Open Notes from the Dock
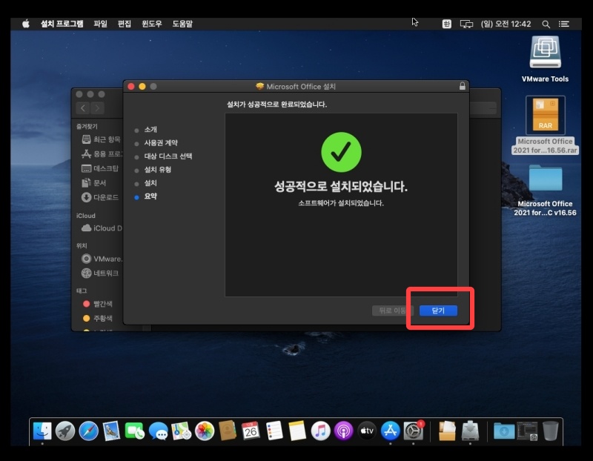 point(297,431)
